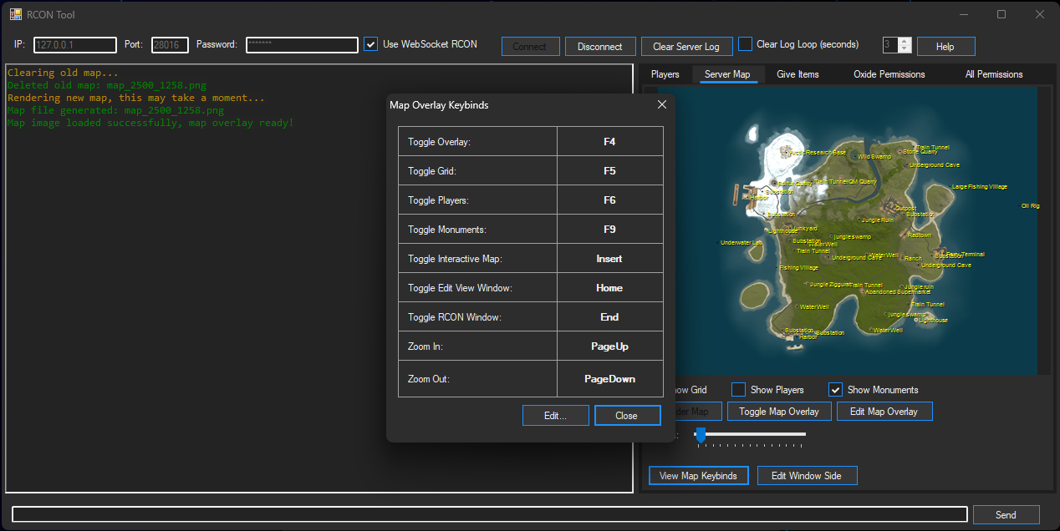Open the Help button
1060x531 pixels.
945,47
